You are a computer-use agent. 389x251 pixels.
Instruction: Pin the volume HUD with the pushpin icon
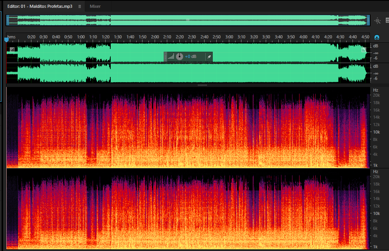click(x=209, y=57)
